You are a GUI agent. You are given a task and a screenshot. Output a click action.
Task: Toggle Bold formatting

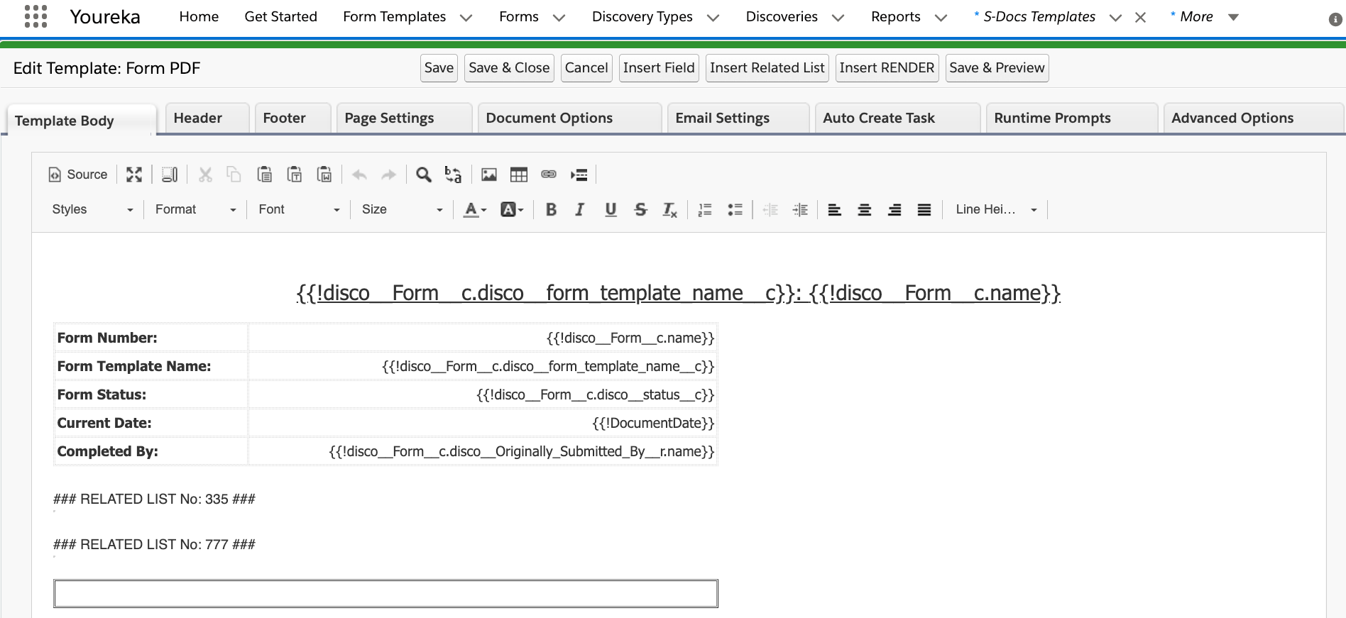click(x=551, y=209)
